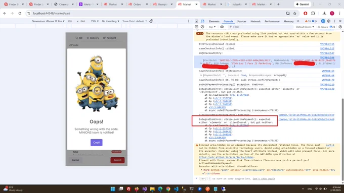Click the Cool! button in dialog
Screen dimensions: 344x193
96,142
